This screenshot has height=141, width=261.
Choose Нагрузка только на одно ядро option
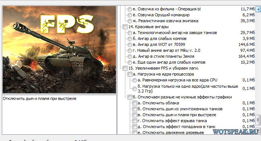point(135,89)
